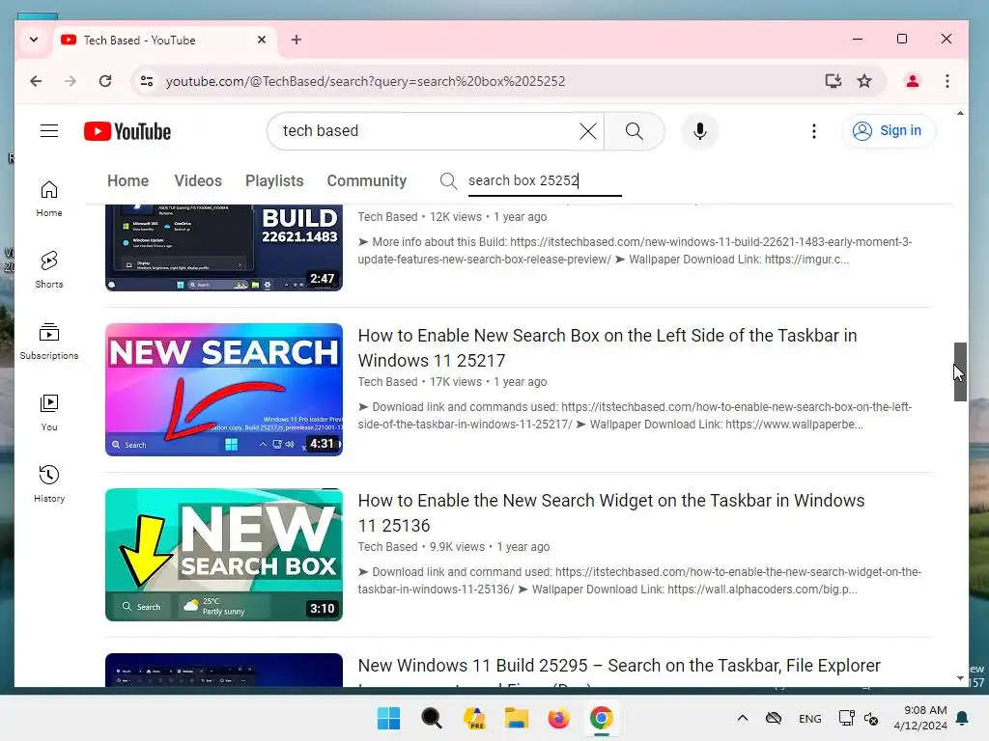The width and height of the screenshot is (989, 741).
Task: Click Tech Based channel name under 25217 video
Action: [387, 382]
